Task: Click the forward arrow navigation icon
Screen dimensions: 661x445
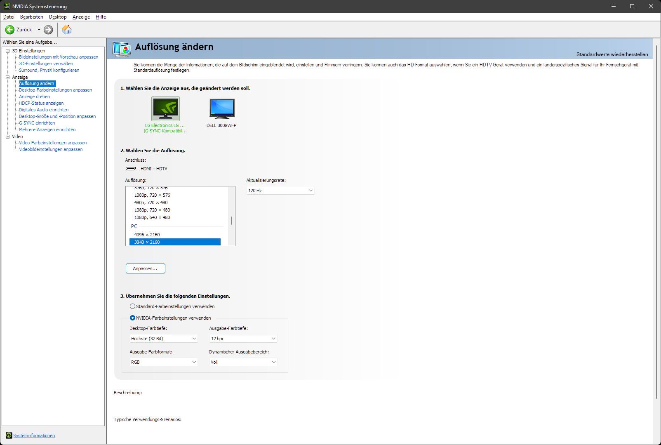Action: click(48, 30)
